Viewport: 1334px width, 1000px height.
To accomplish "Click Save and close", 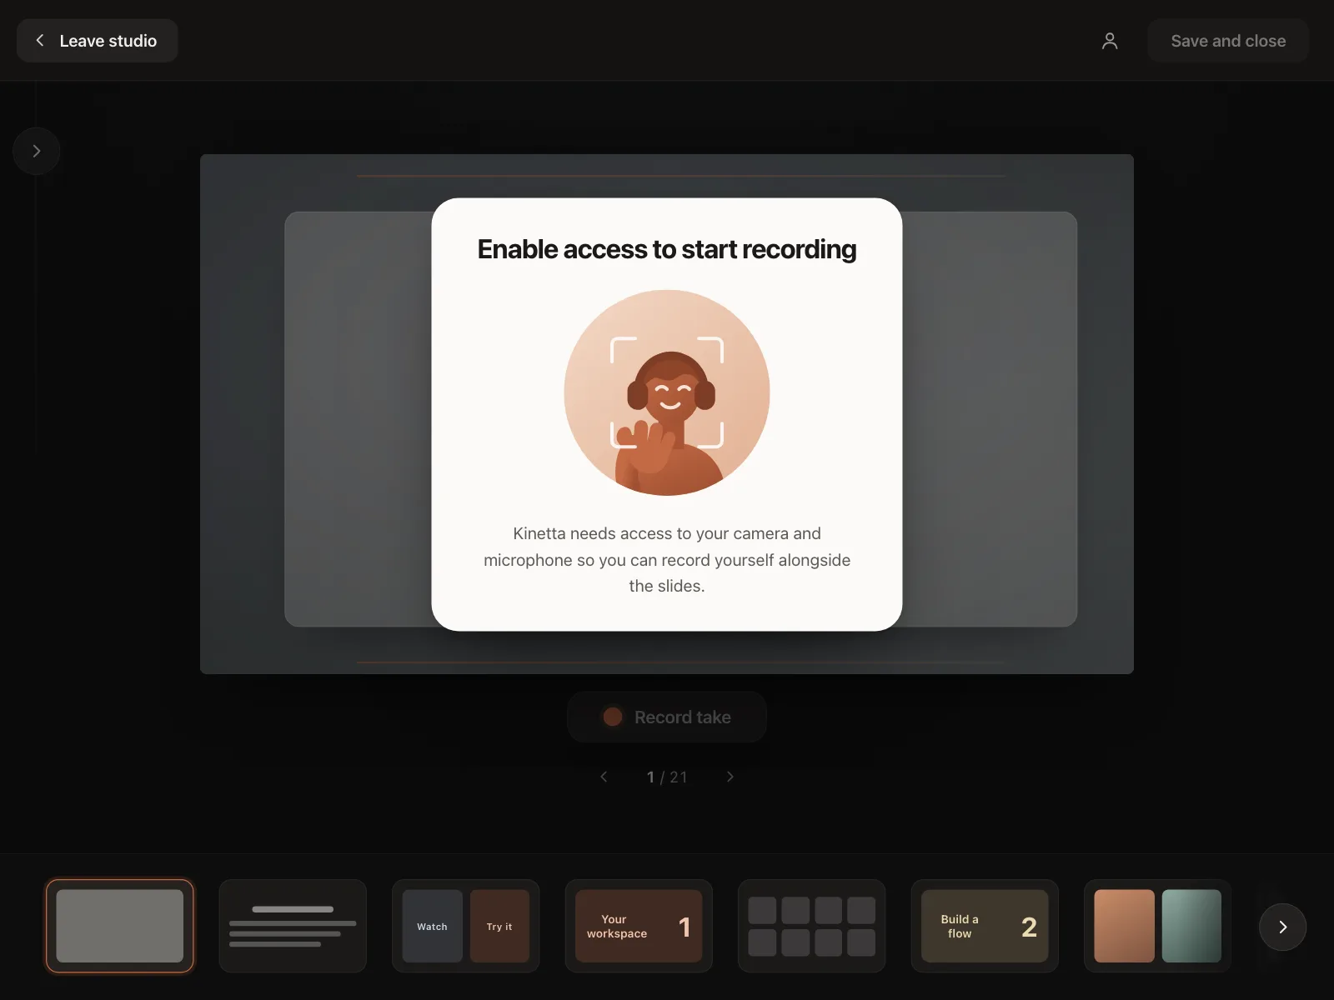I will (x=1228, y=41).
